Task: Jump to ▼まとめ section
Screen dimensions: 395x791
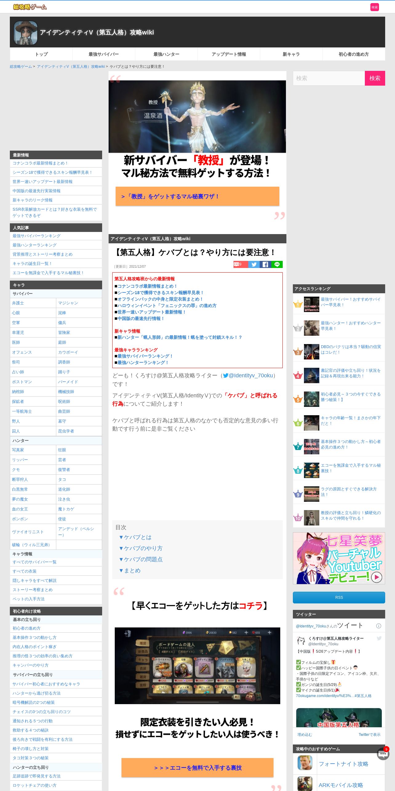Action: click(x=130, y=570)
